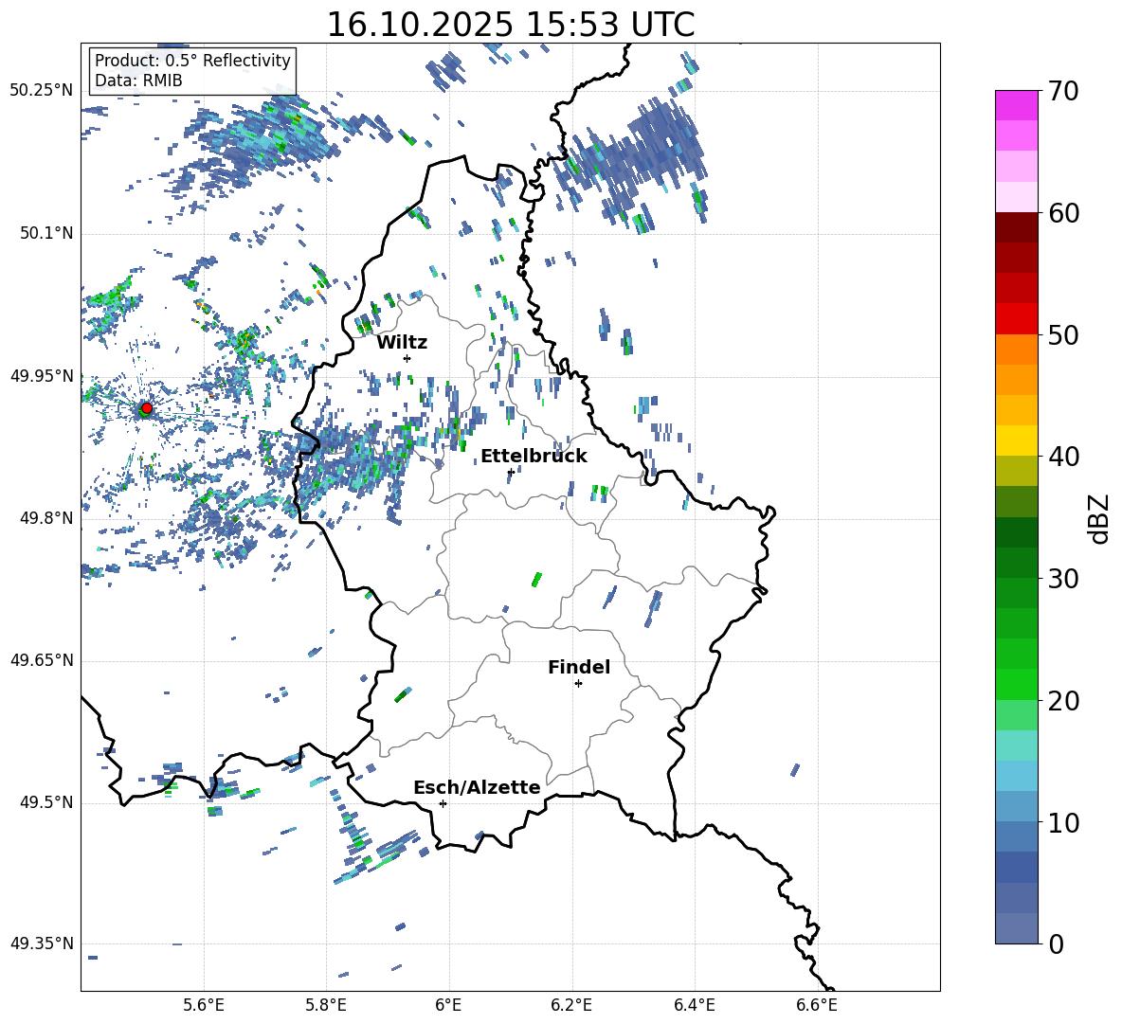Click the dBZ colorbar axis label
Screen dimensions: 1122x1024
coord(1100,518)
